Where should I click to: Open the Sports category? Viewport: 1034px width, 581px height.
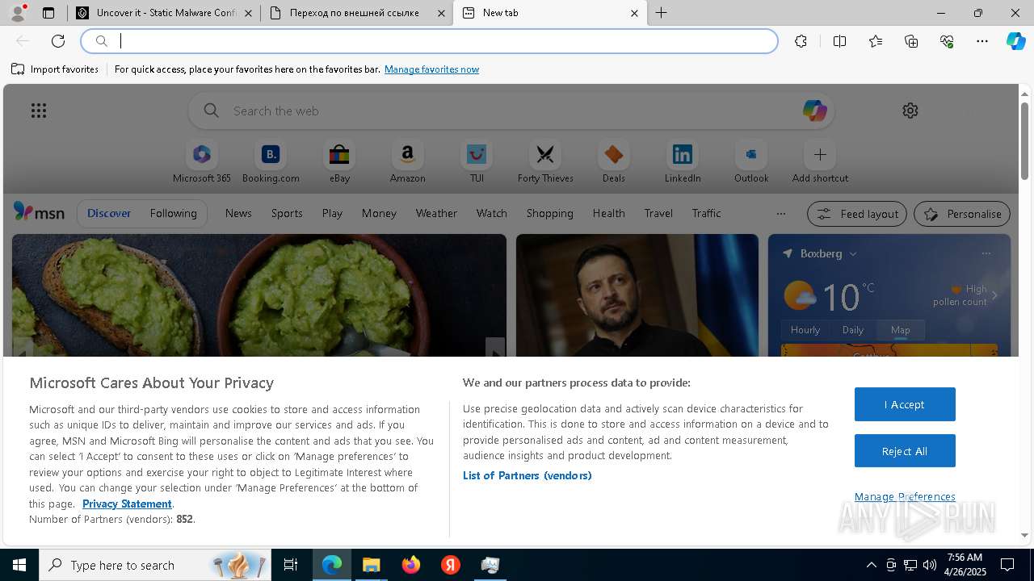click(x=287, y=213)
